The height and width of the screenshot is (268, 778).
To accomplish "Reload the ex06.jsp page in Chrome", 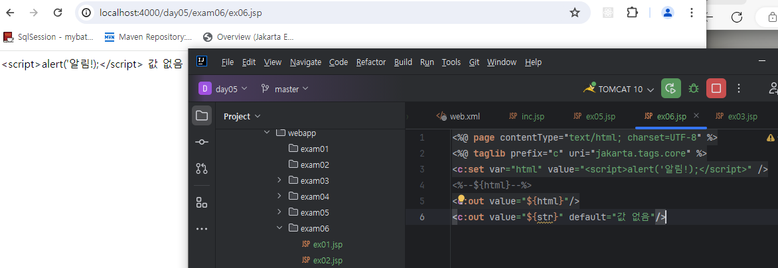I will (58, 13).
